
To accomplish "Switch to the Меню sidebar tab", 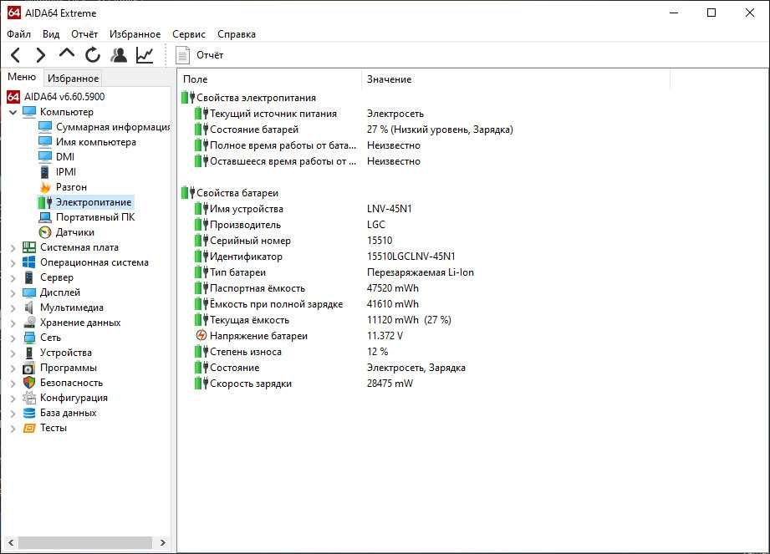I will pos(22,77).
